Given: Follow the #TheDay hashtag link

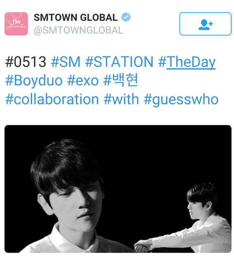Looking at the screenshot, I should [x=187, y=62].
